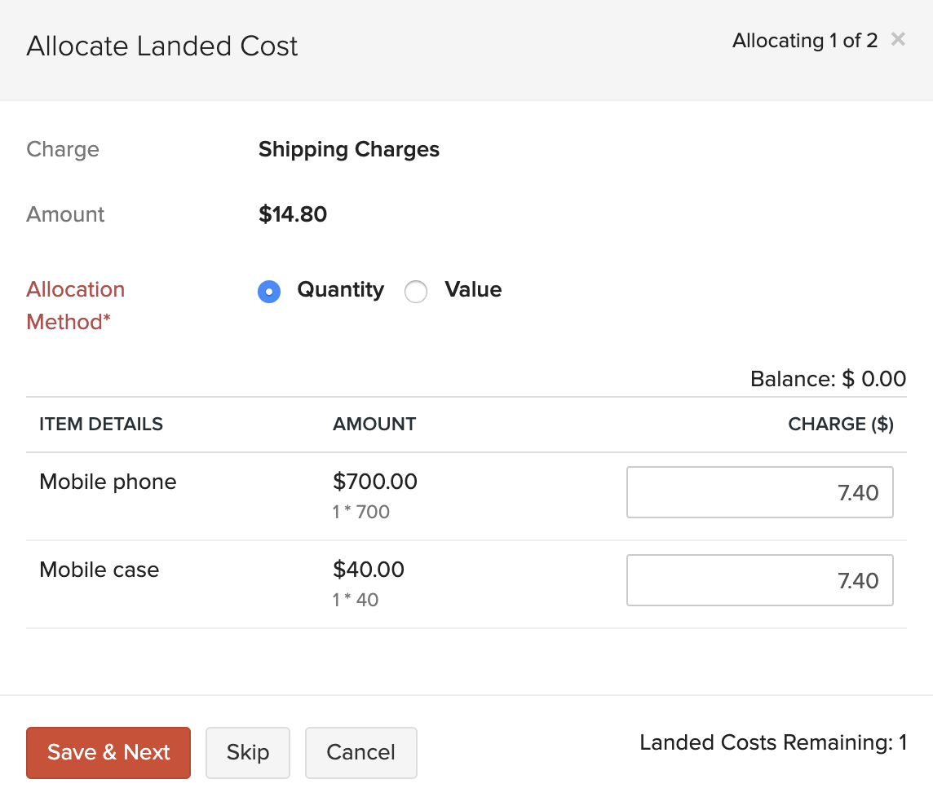
Task: Click the Quantity radio label
Action: tap(340, 290)
